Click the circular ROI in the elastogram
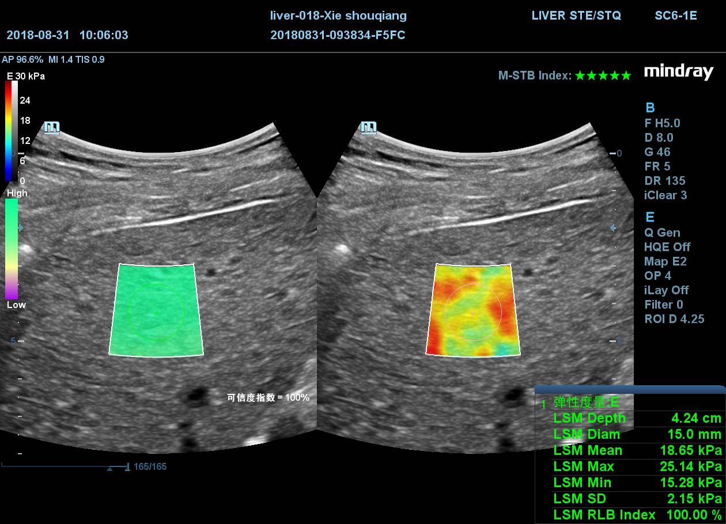The height and width of the screenshot is (524, 726). coord(473,312)
